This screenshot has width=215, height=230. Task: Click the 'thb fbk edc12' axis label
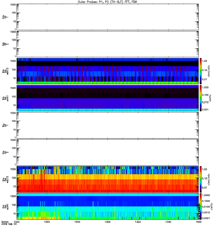click(x=5, y=71)
